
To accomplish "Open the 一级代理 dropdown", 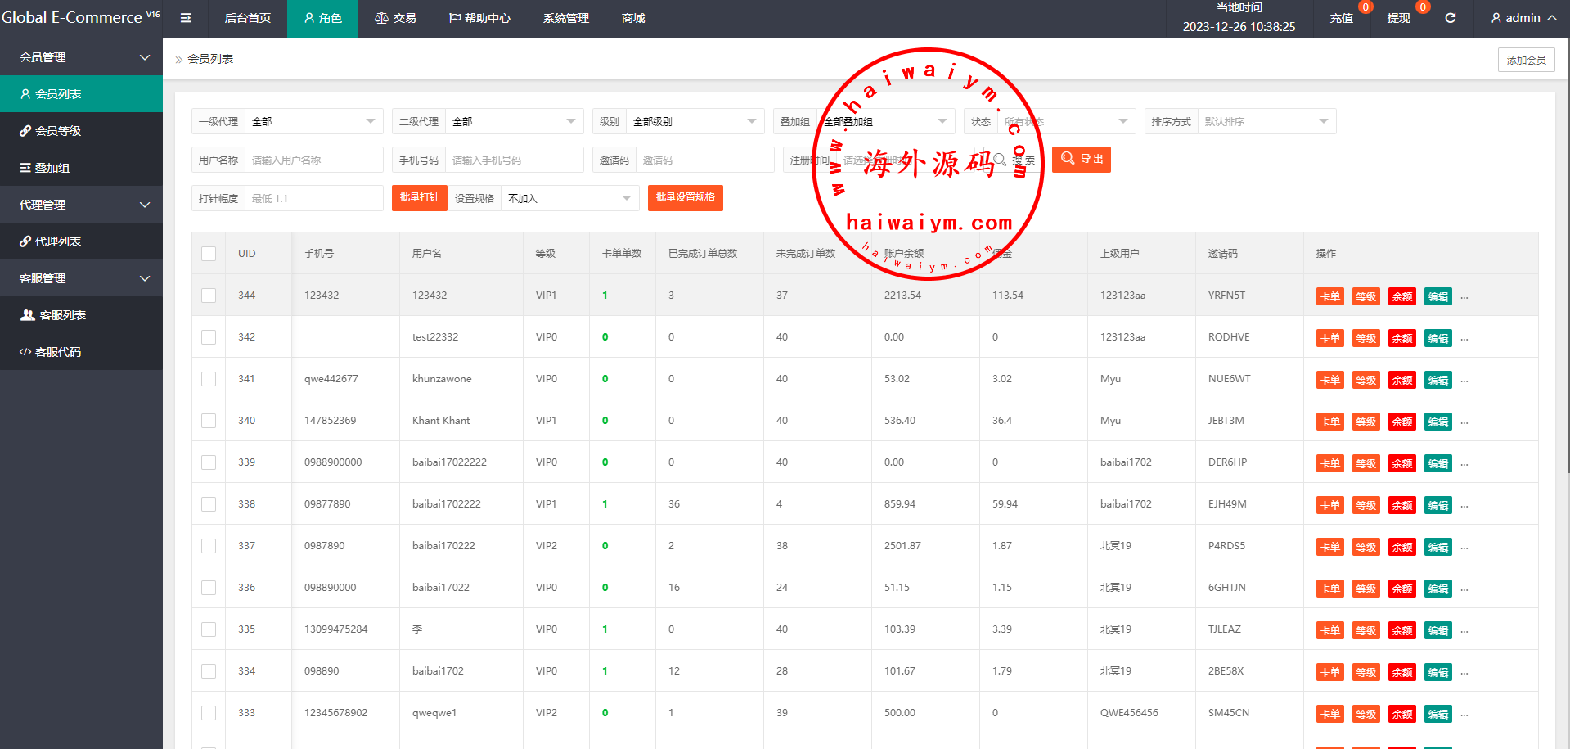I will click(313, 122).
